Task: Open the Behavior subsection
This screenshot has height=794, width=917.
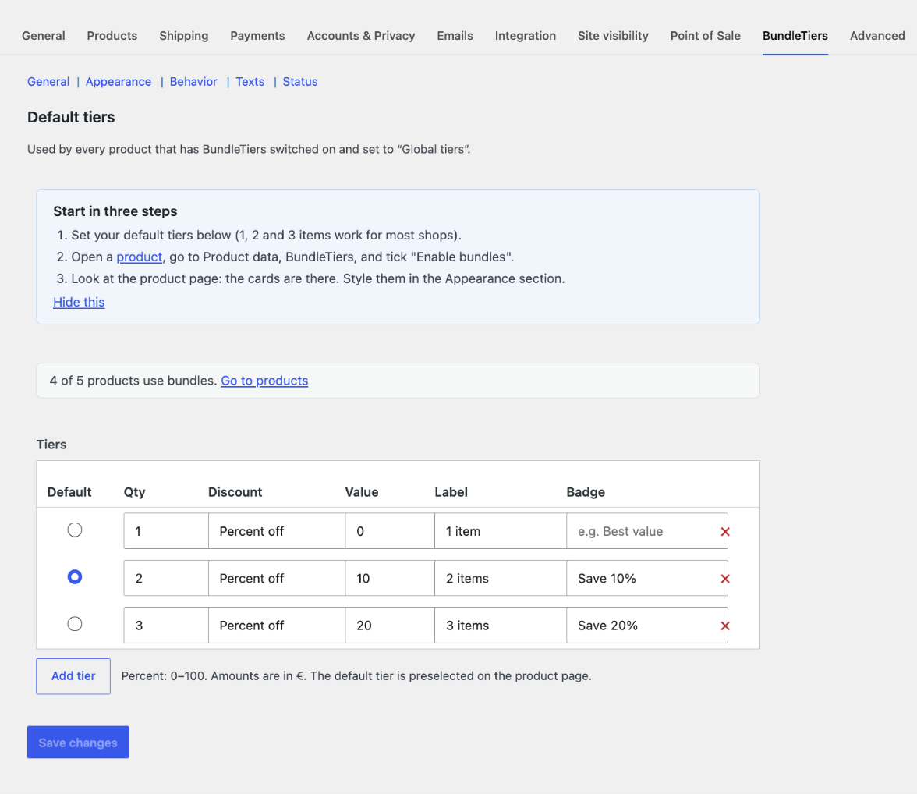Action: coord(193,81)
